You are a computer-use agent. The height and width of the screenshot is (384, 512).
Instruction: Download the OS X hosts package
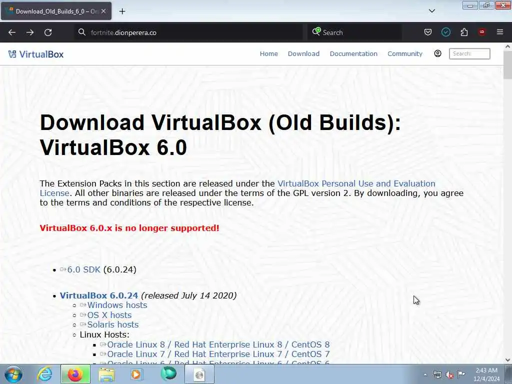(x=109, y=315)
